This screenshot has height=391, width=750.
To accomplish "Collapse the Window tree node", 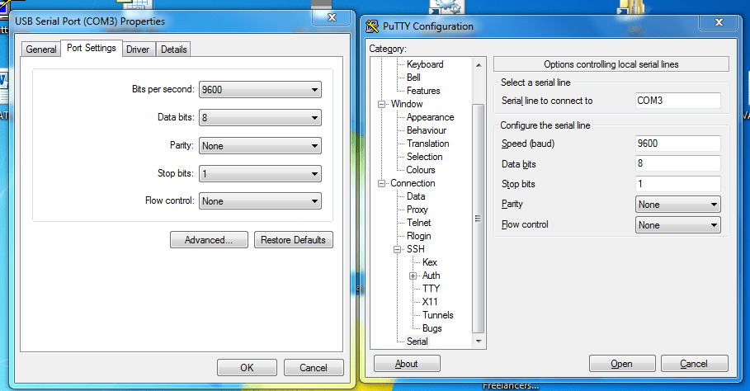I will pyautogui.click(x=382, y=104).
